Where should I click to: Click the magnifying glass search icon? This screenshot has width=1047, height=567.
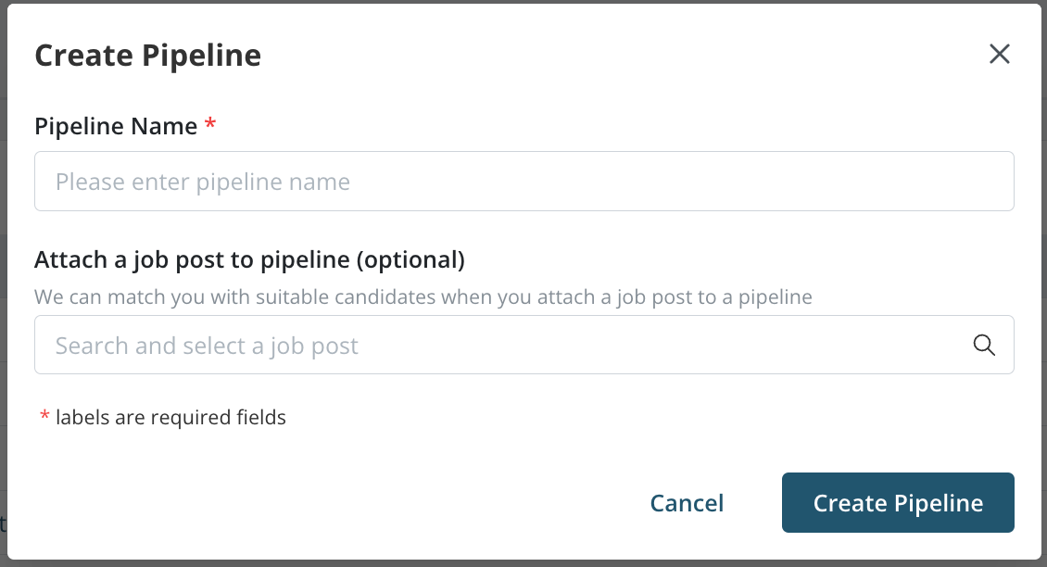tap(984, 346)
